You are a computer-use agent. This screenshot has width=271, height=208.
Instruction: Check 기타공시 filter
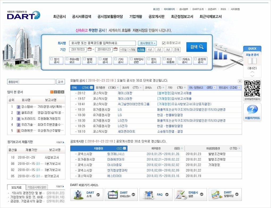pyautogui.click(x=116, y=59)
